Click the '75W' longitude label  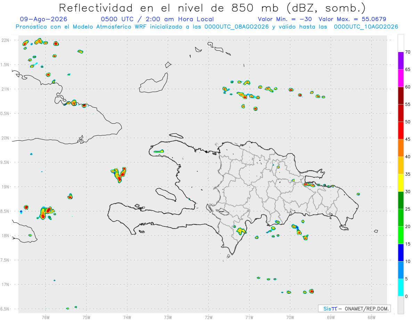pyautogui.click(x=87, y=317)
